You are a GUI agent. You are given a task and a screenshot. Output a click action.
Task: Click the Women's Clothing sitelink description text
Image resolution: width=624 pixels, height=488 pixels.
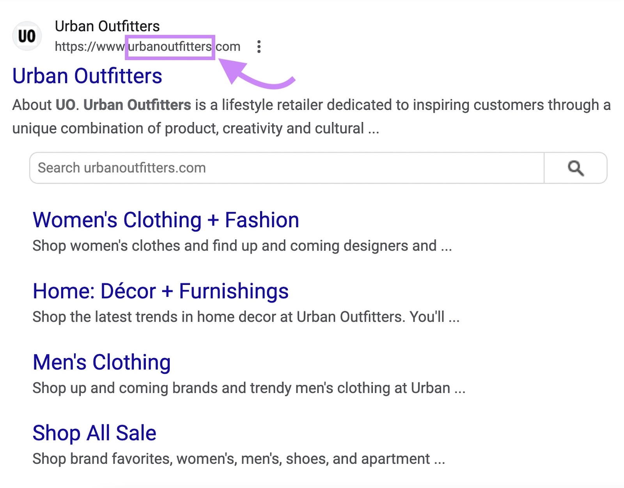tap(242, 246)
